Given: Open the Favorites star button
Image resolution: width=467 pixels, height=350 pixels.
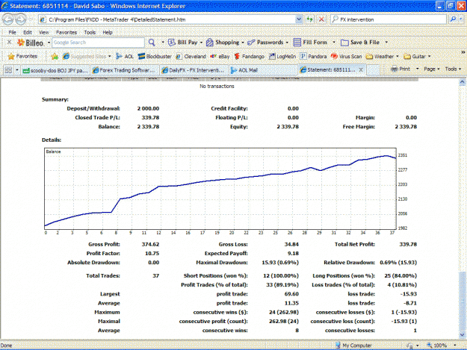Looking at the screenshot, I should (22, 56).
